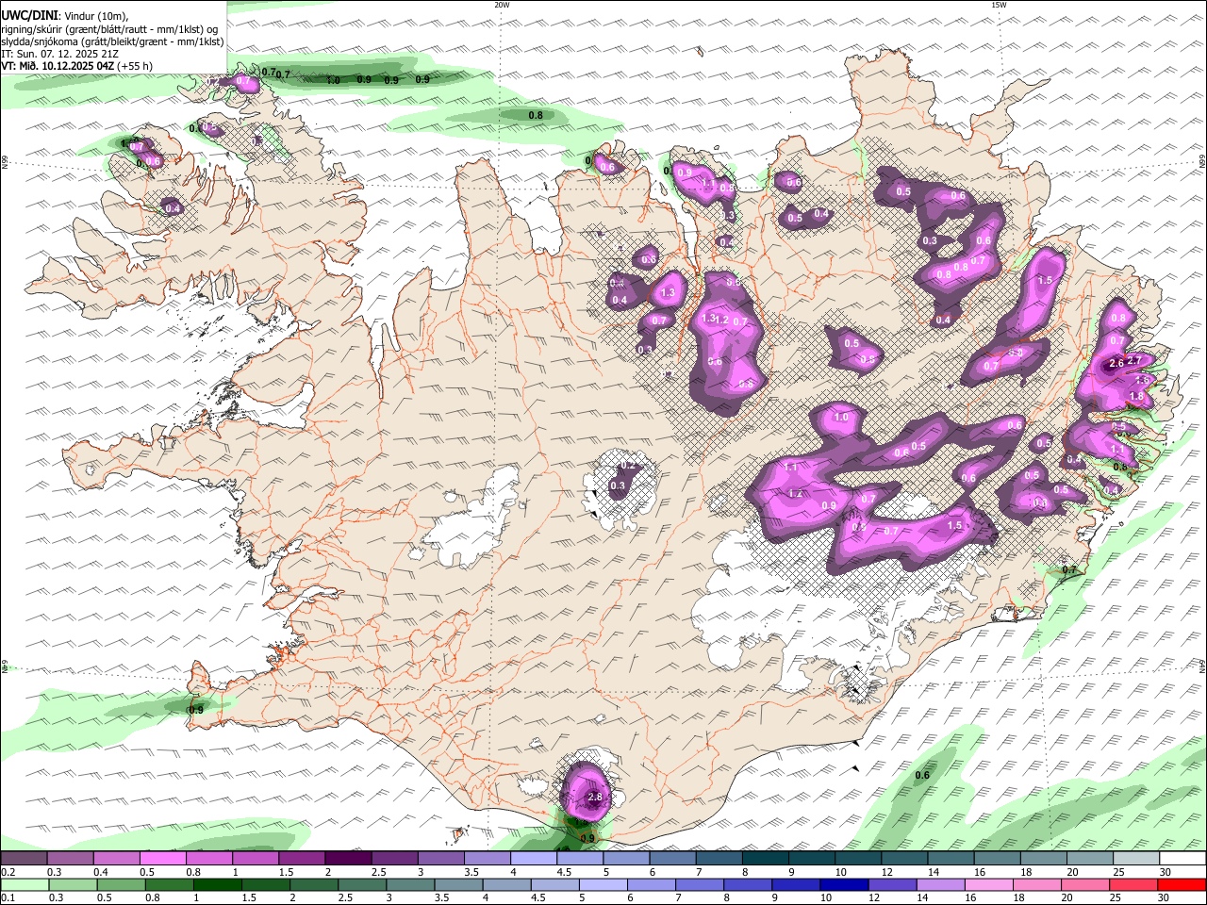Pick the lower scale swatch starting at 3

[410, 885]
